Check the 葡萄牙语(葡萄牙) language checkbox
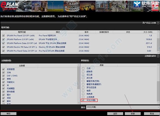The width and height of the screenshot is (160, 116). 83,84
